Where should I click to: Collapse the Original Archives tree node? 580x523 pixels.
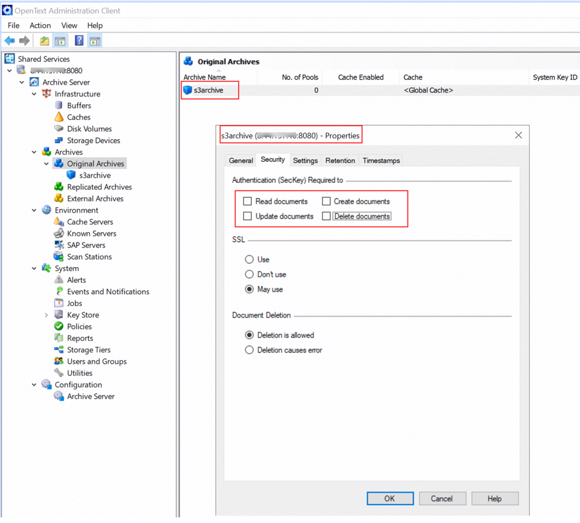[46, 163]
